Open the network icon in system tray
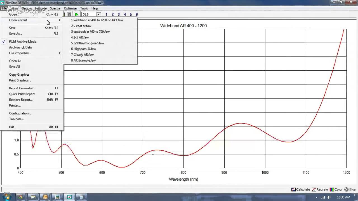This screenshot has width=358, height=201. coord(323,197)
